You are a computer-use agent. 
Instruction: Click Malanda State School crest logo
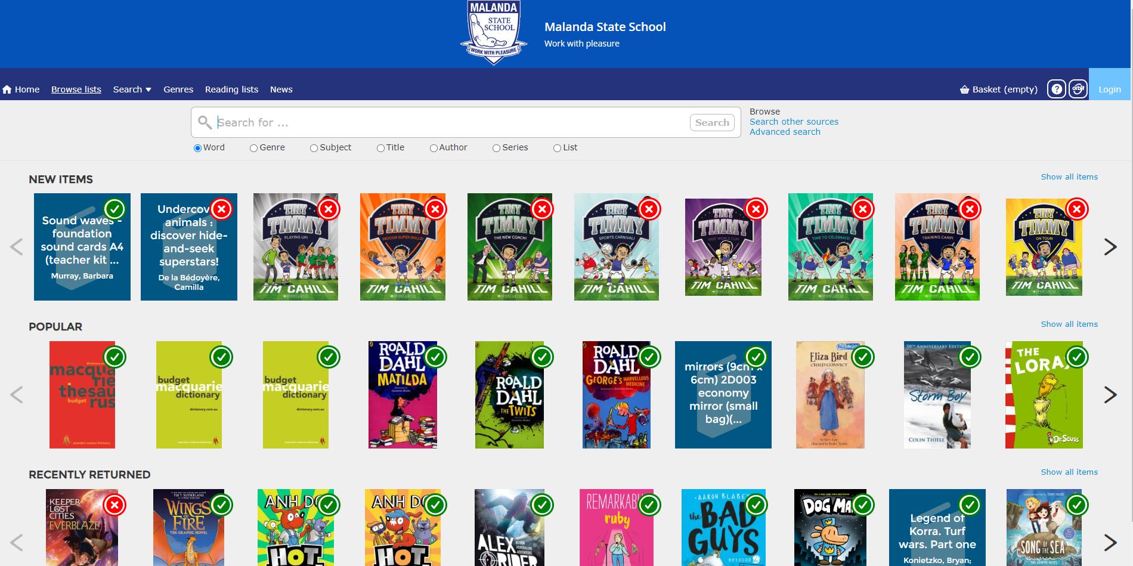[493, 32]
